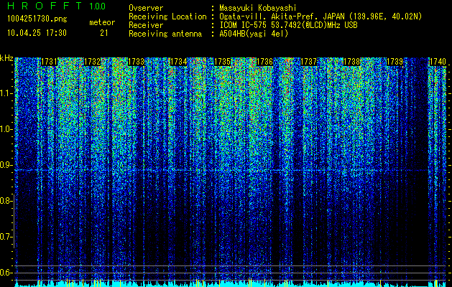The height and width of the screenshot is (287, 452).
Task: Click the 'meteor' label
Action: pos(102,22)
